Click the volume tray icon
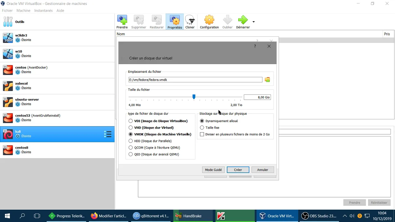Screen dimensions: 395x222 click(352, 216)
